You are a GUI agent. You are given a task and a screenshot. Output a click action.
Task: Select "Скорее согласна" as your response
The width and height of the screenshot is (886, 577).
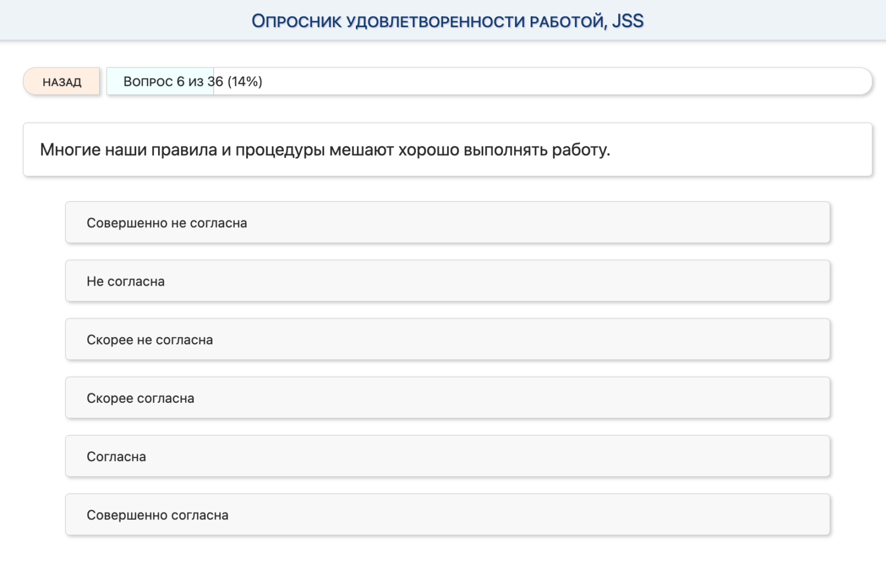pos(447,398)
